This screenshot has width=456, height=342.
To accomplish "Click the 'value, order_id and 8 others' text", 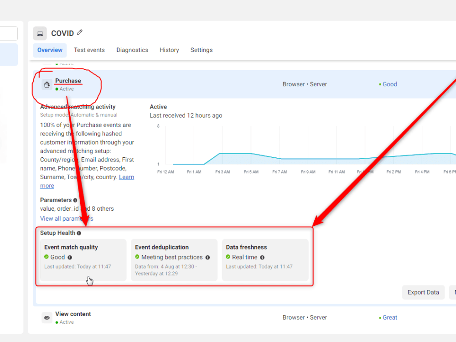I will [x=77, y=209].
